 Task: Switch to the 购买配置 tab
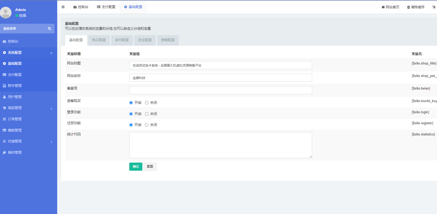[99, 40]
